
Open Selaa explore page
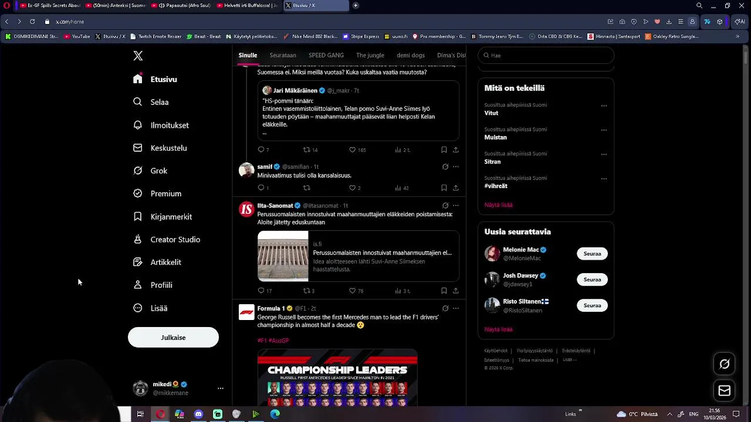coord(151,102)
